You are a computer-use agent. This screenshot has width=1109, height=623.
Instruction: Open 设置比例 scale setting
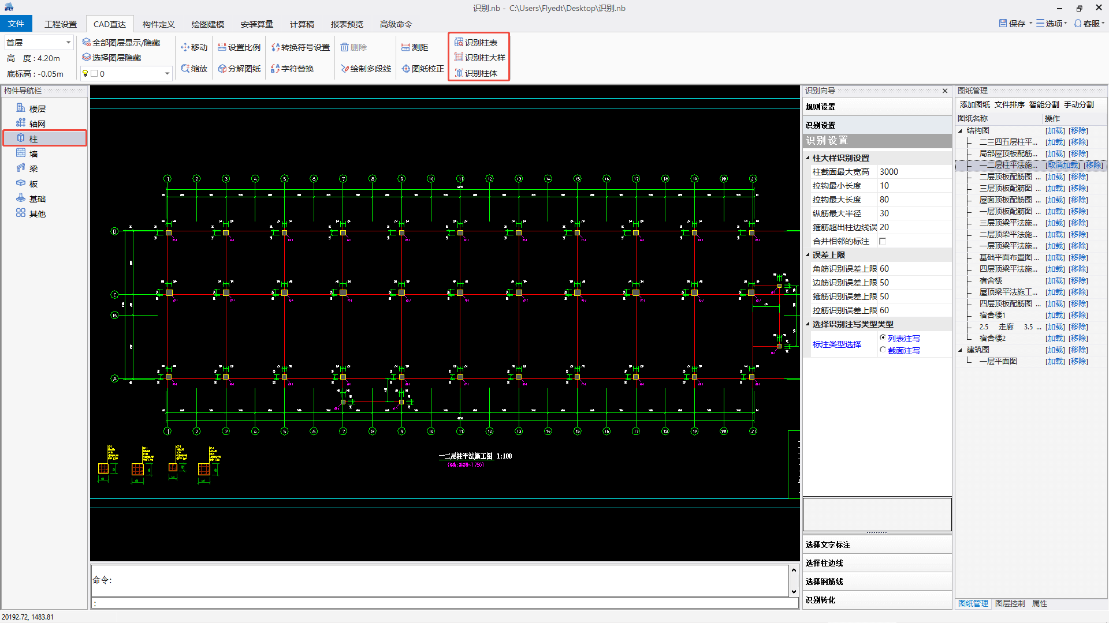tap(239, 47)
